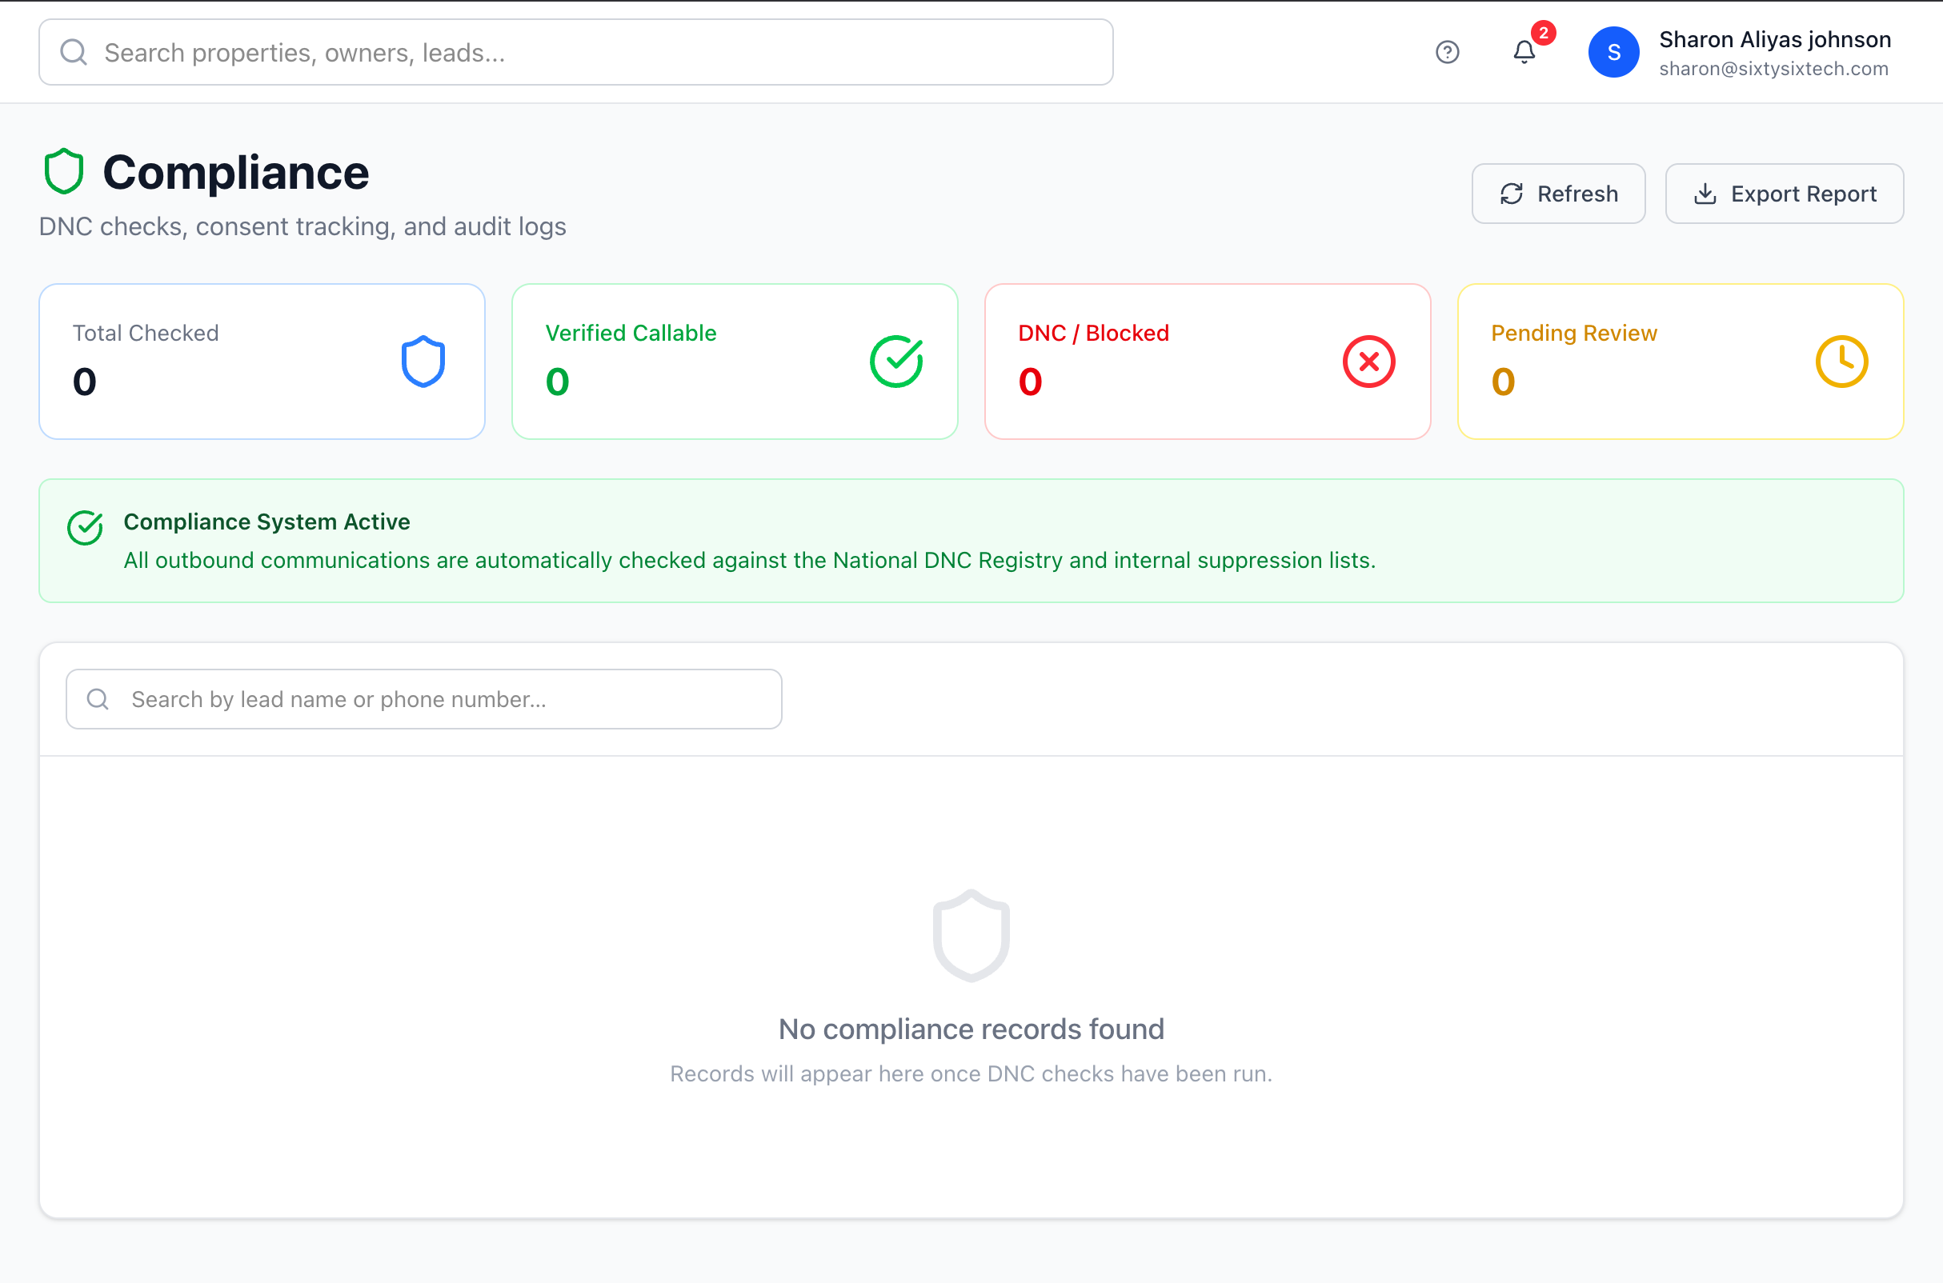1943x1283 pixels.
Task: Click the blue S user avatar
Action: click(1613, 52)
